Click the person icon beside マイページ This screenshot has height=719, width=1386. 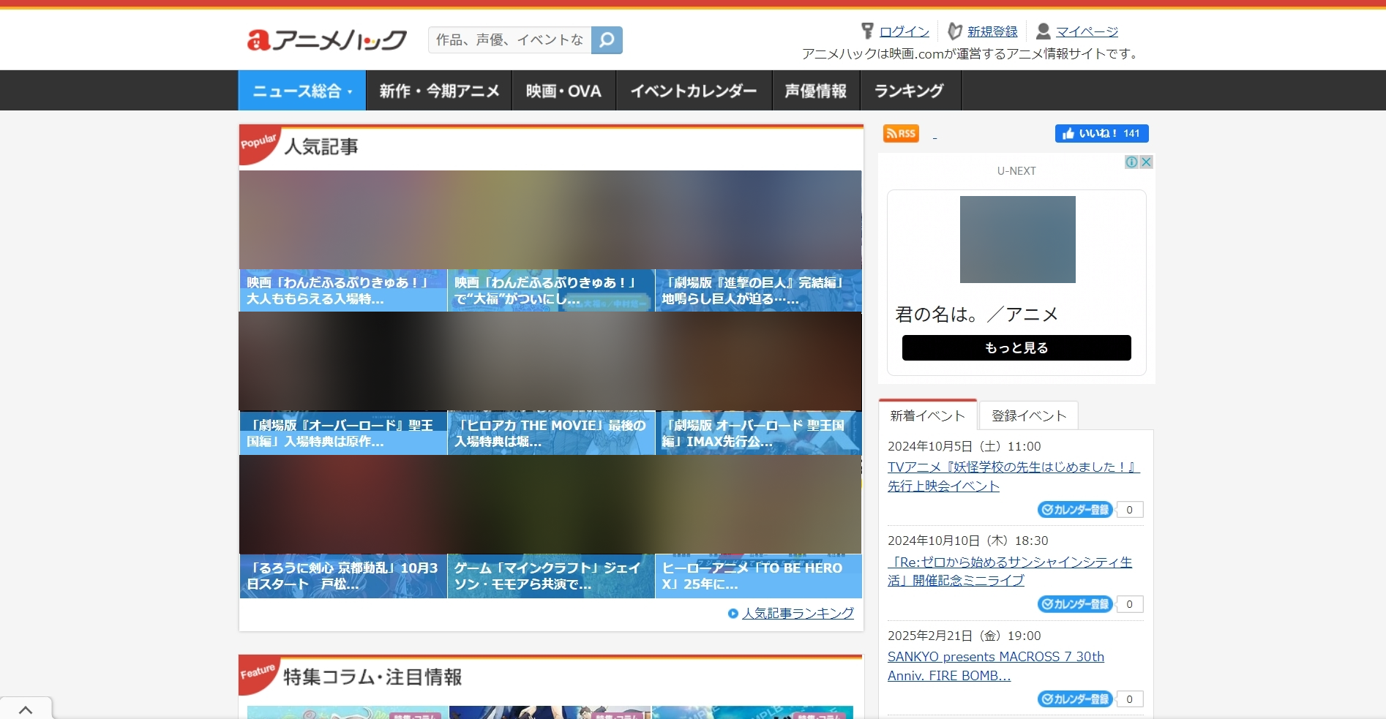[x=1044, y=31]
